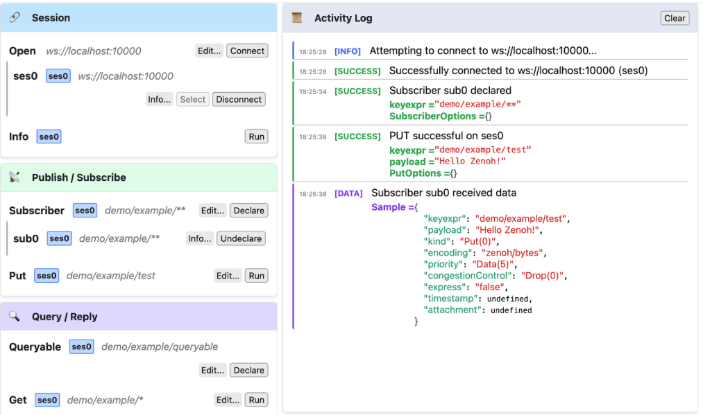Toggle the ses0 chip for the Subscriber
The width and height of the screenshot is (703, 415).
coord(85,210)
